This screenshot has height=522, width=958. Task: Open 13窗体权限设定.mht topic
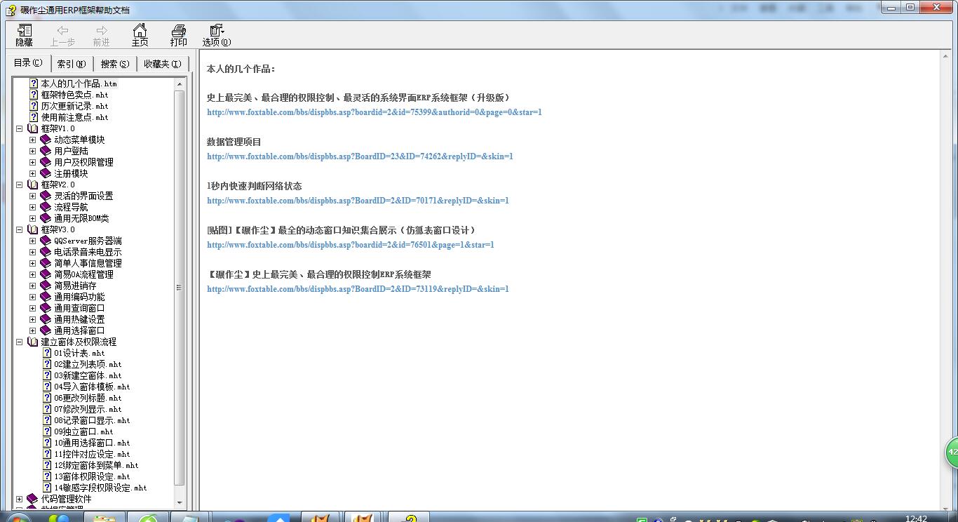click(x=92, y=476)
